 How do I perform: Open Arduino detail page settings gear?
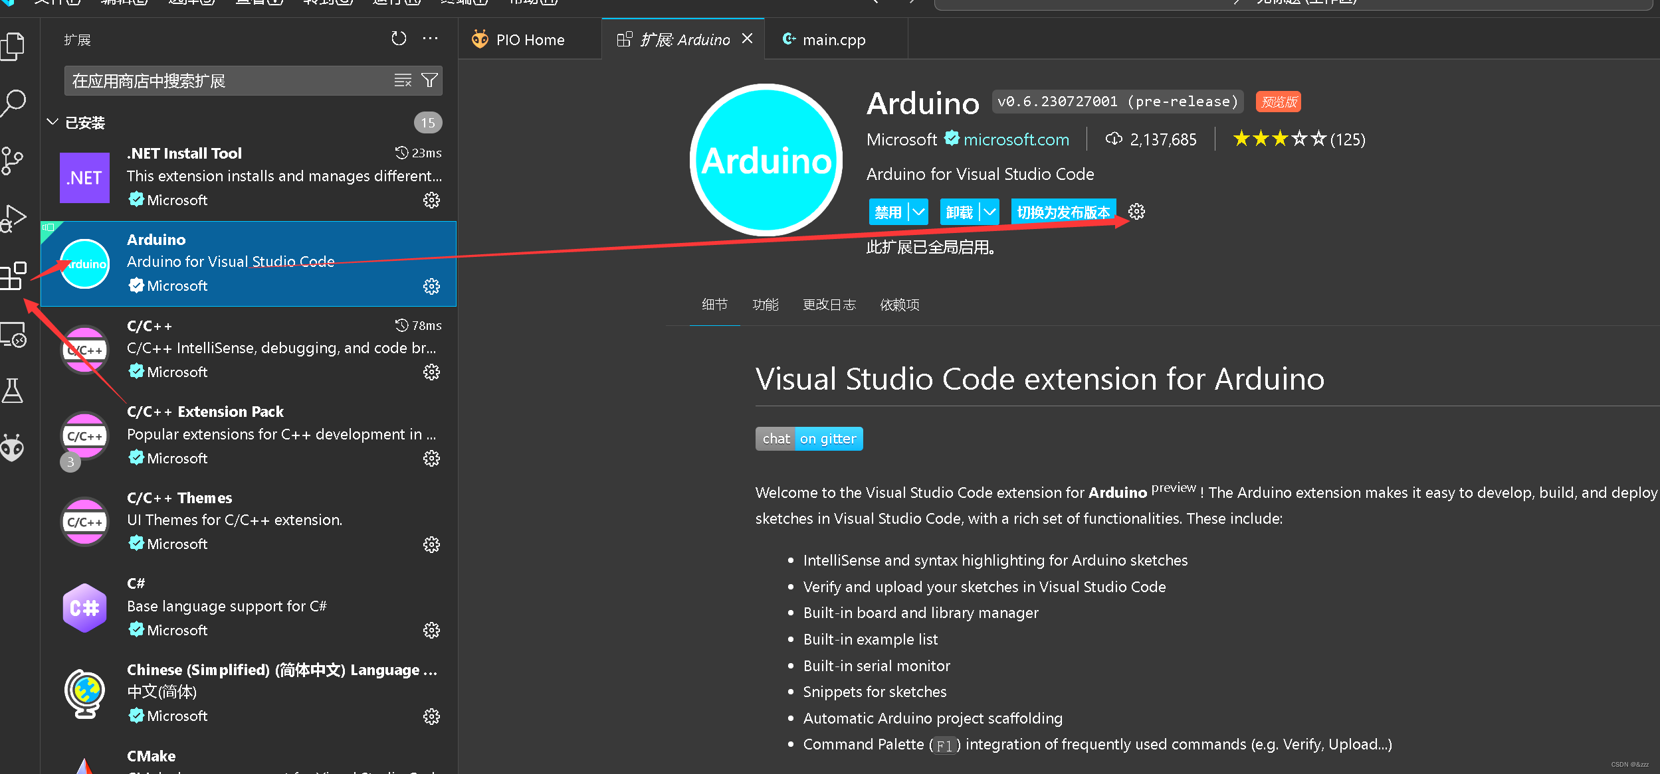(1136, 212)
